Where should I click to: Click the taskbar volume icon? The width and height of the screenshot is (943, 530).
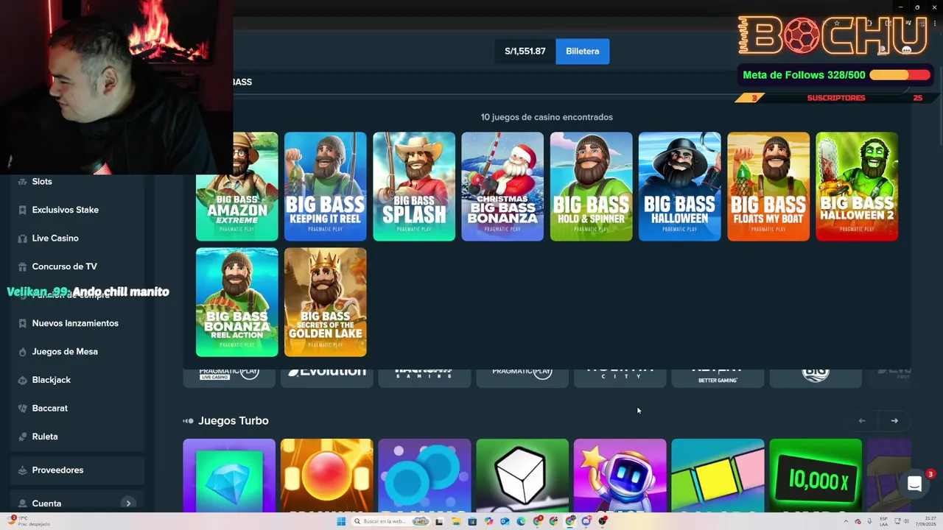tap(906, 521)
